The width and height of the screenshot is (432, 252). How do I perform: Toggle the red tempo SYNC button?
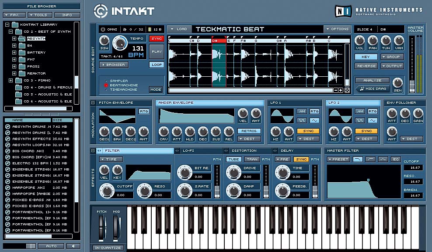[157, 38]
